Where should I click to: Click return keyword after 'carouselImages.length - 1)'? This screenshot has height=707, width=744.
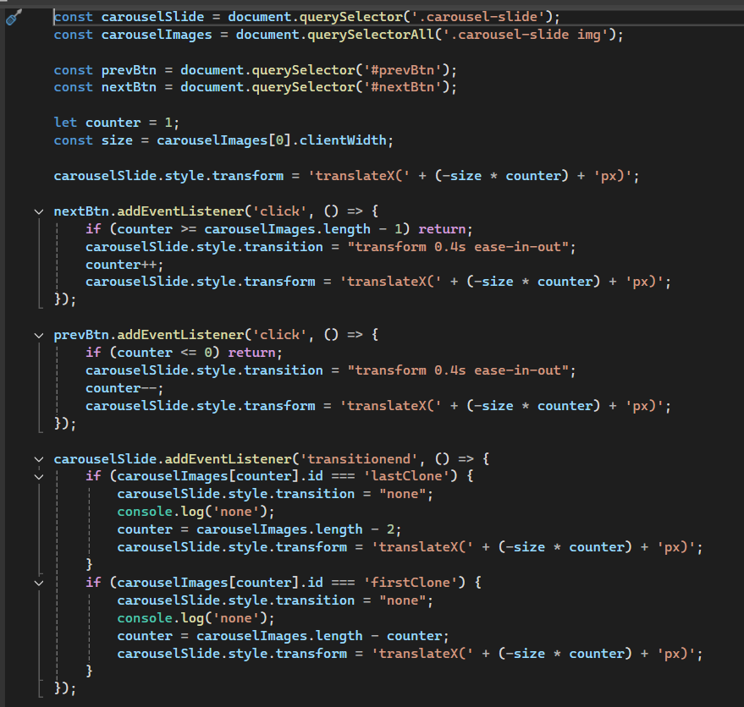pyautogui.click(x=442, y=229)
